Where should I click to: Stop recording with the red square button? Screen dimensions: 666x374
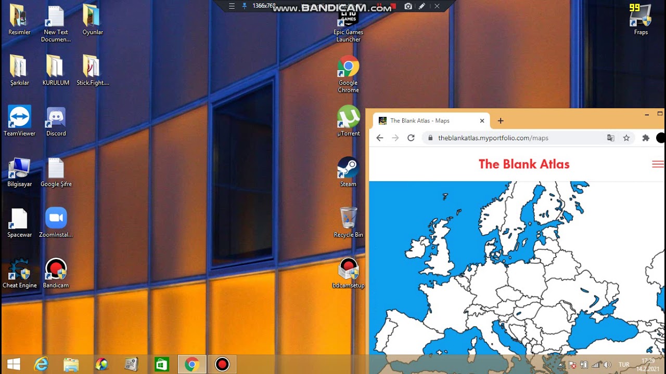(394, 6)
